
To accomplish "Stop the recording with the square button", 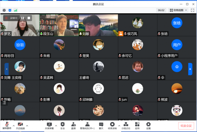I will [x=29, y=18].
